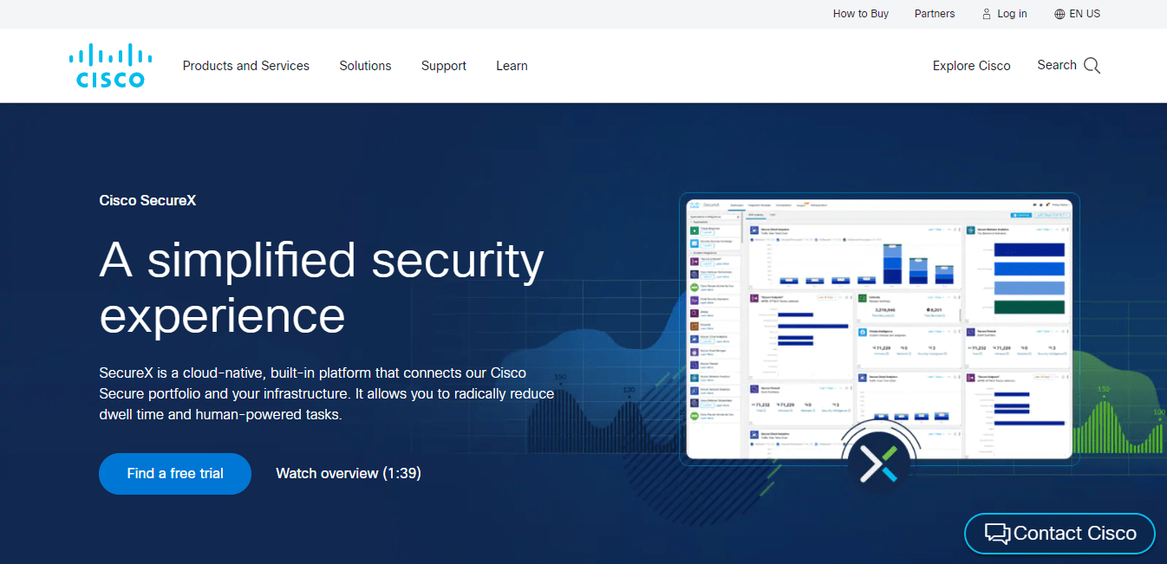Click the Cisco logo
This screenshot has width=1167, height=564.
(111, 66)
